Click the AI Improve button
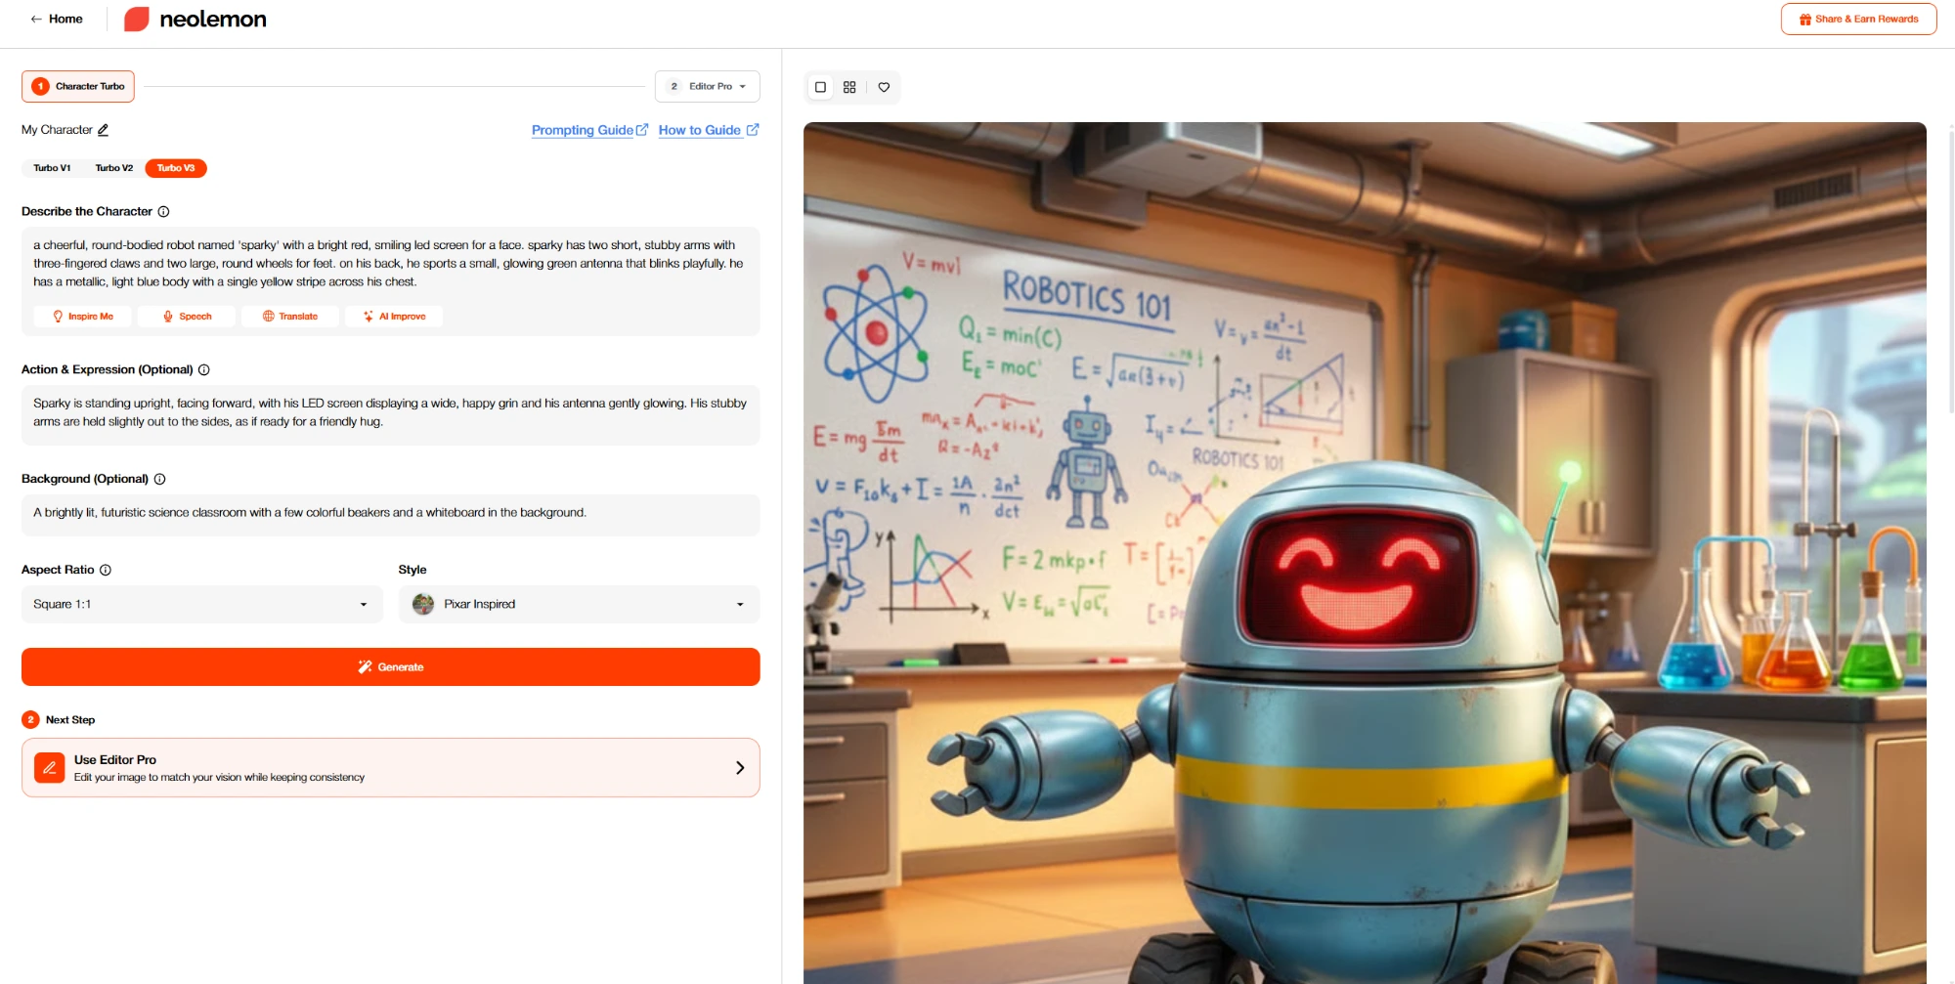The width and height of the screenshot is (1955, 984). click(394, 317)
